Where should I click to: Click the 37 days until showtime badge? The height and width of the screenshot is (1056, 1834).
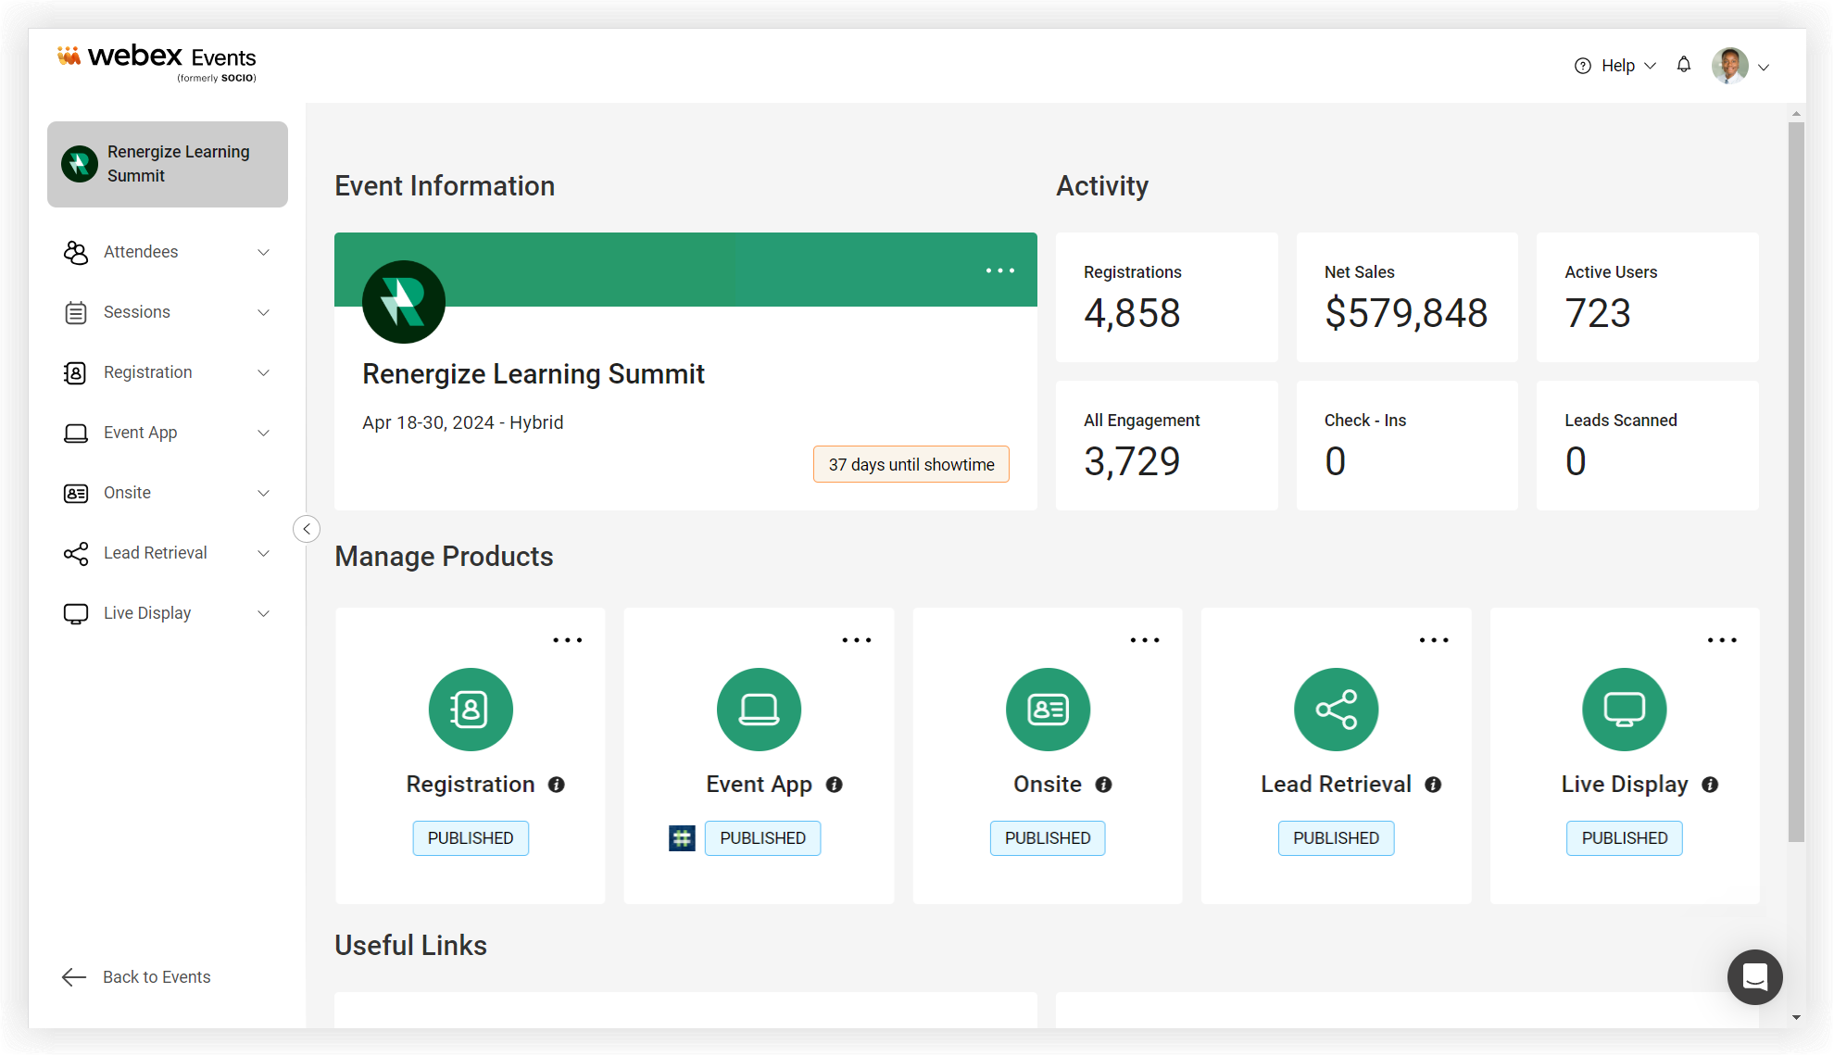click(x=911, y=464)
